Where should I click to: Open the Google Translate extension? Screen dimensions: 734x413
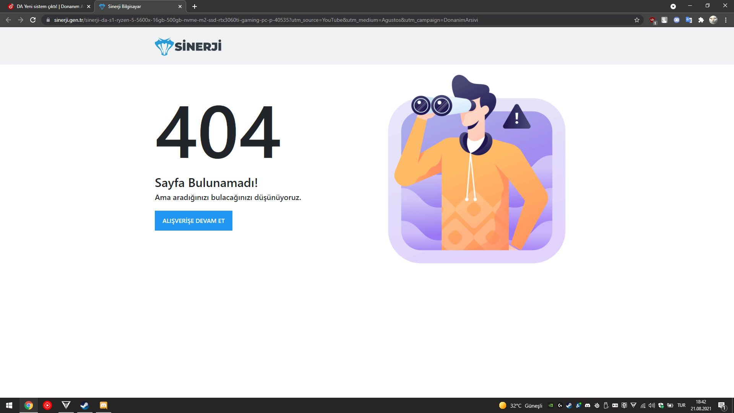[x=689, y=20]
